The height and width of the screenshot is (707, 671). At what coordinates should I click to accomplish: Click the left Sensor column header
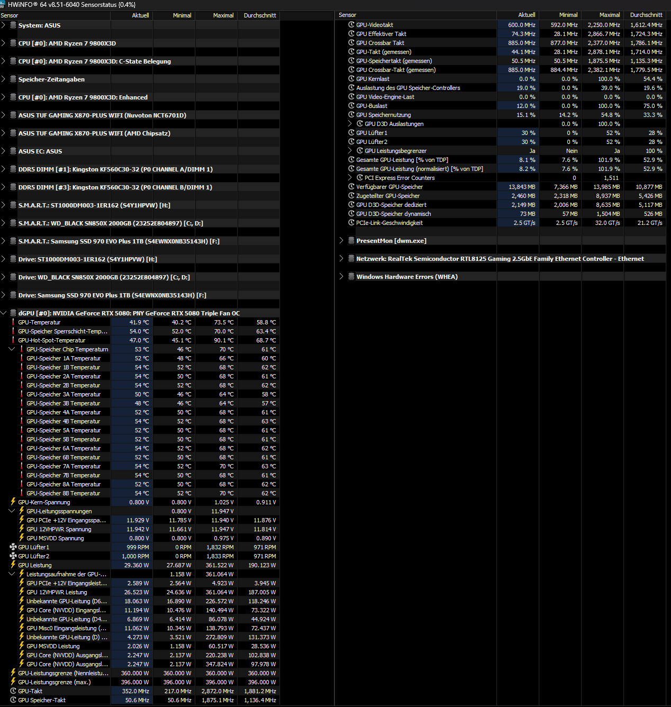(55, 15)
